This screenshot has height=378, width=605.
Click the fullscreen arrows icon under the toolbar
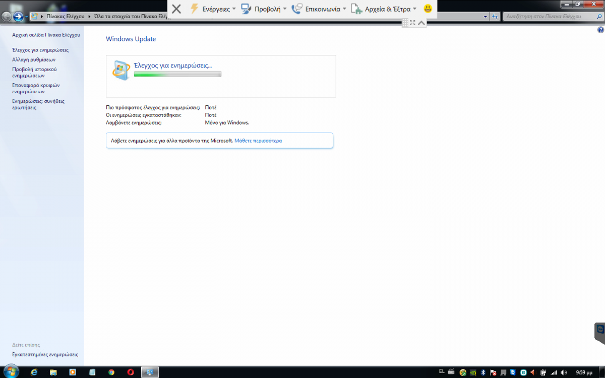(x=413, y=22)
